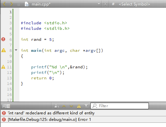The width and height of the screenshot is (166, 127).
Task: Click line number 6 in gutter
Action: (x=11, y=40)
